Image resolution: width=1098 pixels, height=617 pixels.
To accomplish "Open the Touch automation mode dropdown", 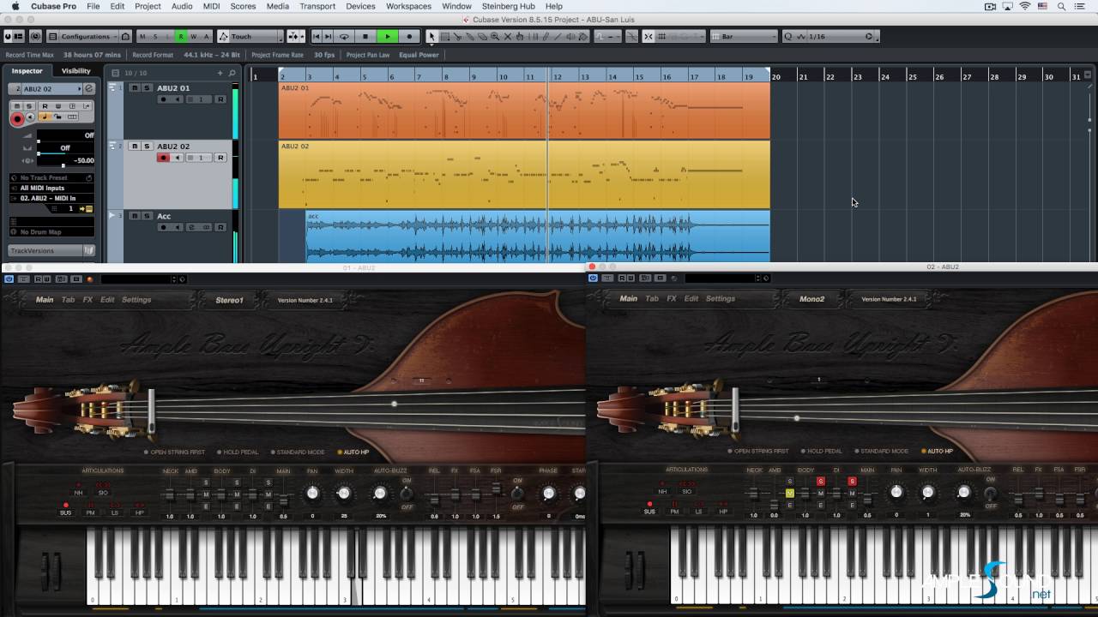I will pyautogui.click(x=250, y=37).
